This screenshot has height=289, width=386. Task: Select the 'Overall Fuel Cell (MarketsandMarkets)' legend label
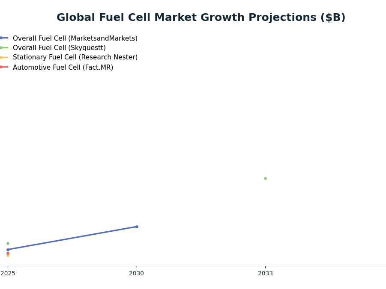pyautogui.click(x=75, y=38)
